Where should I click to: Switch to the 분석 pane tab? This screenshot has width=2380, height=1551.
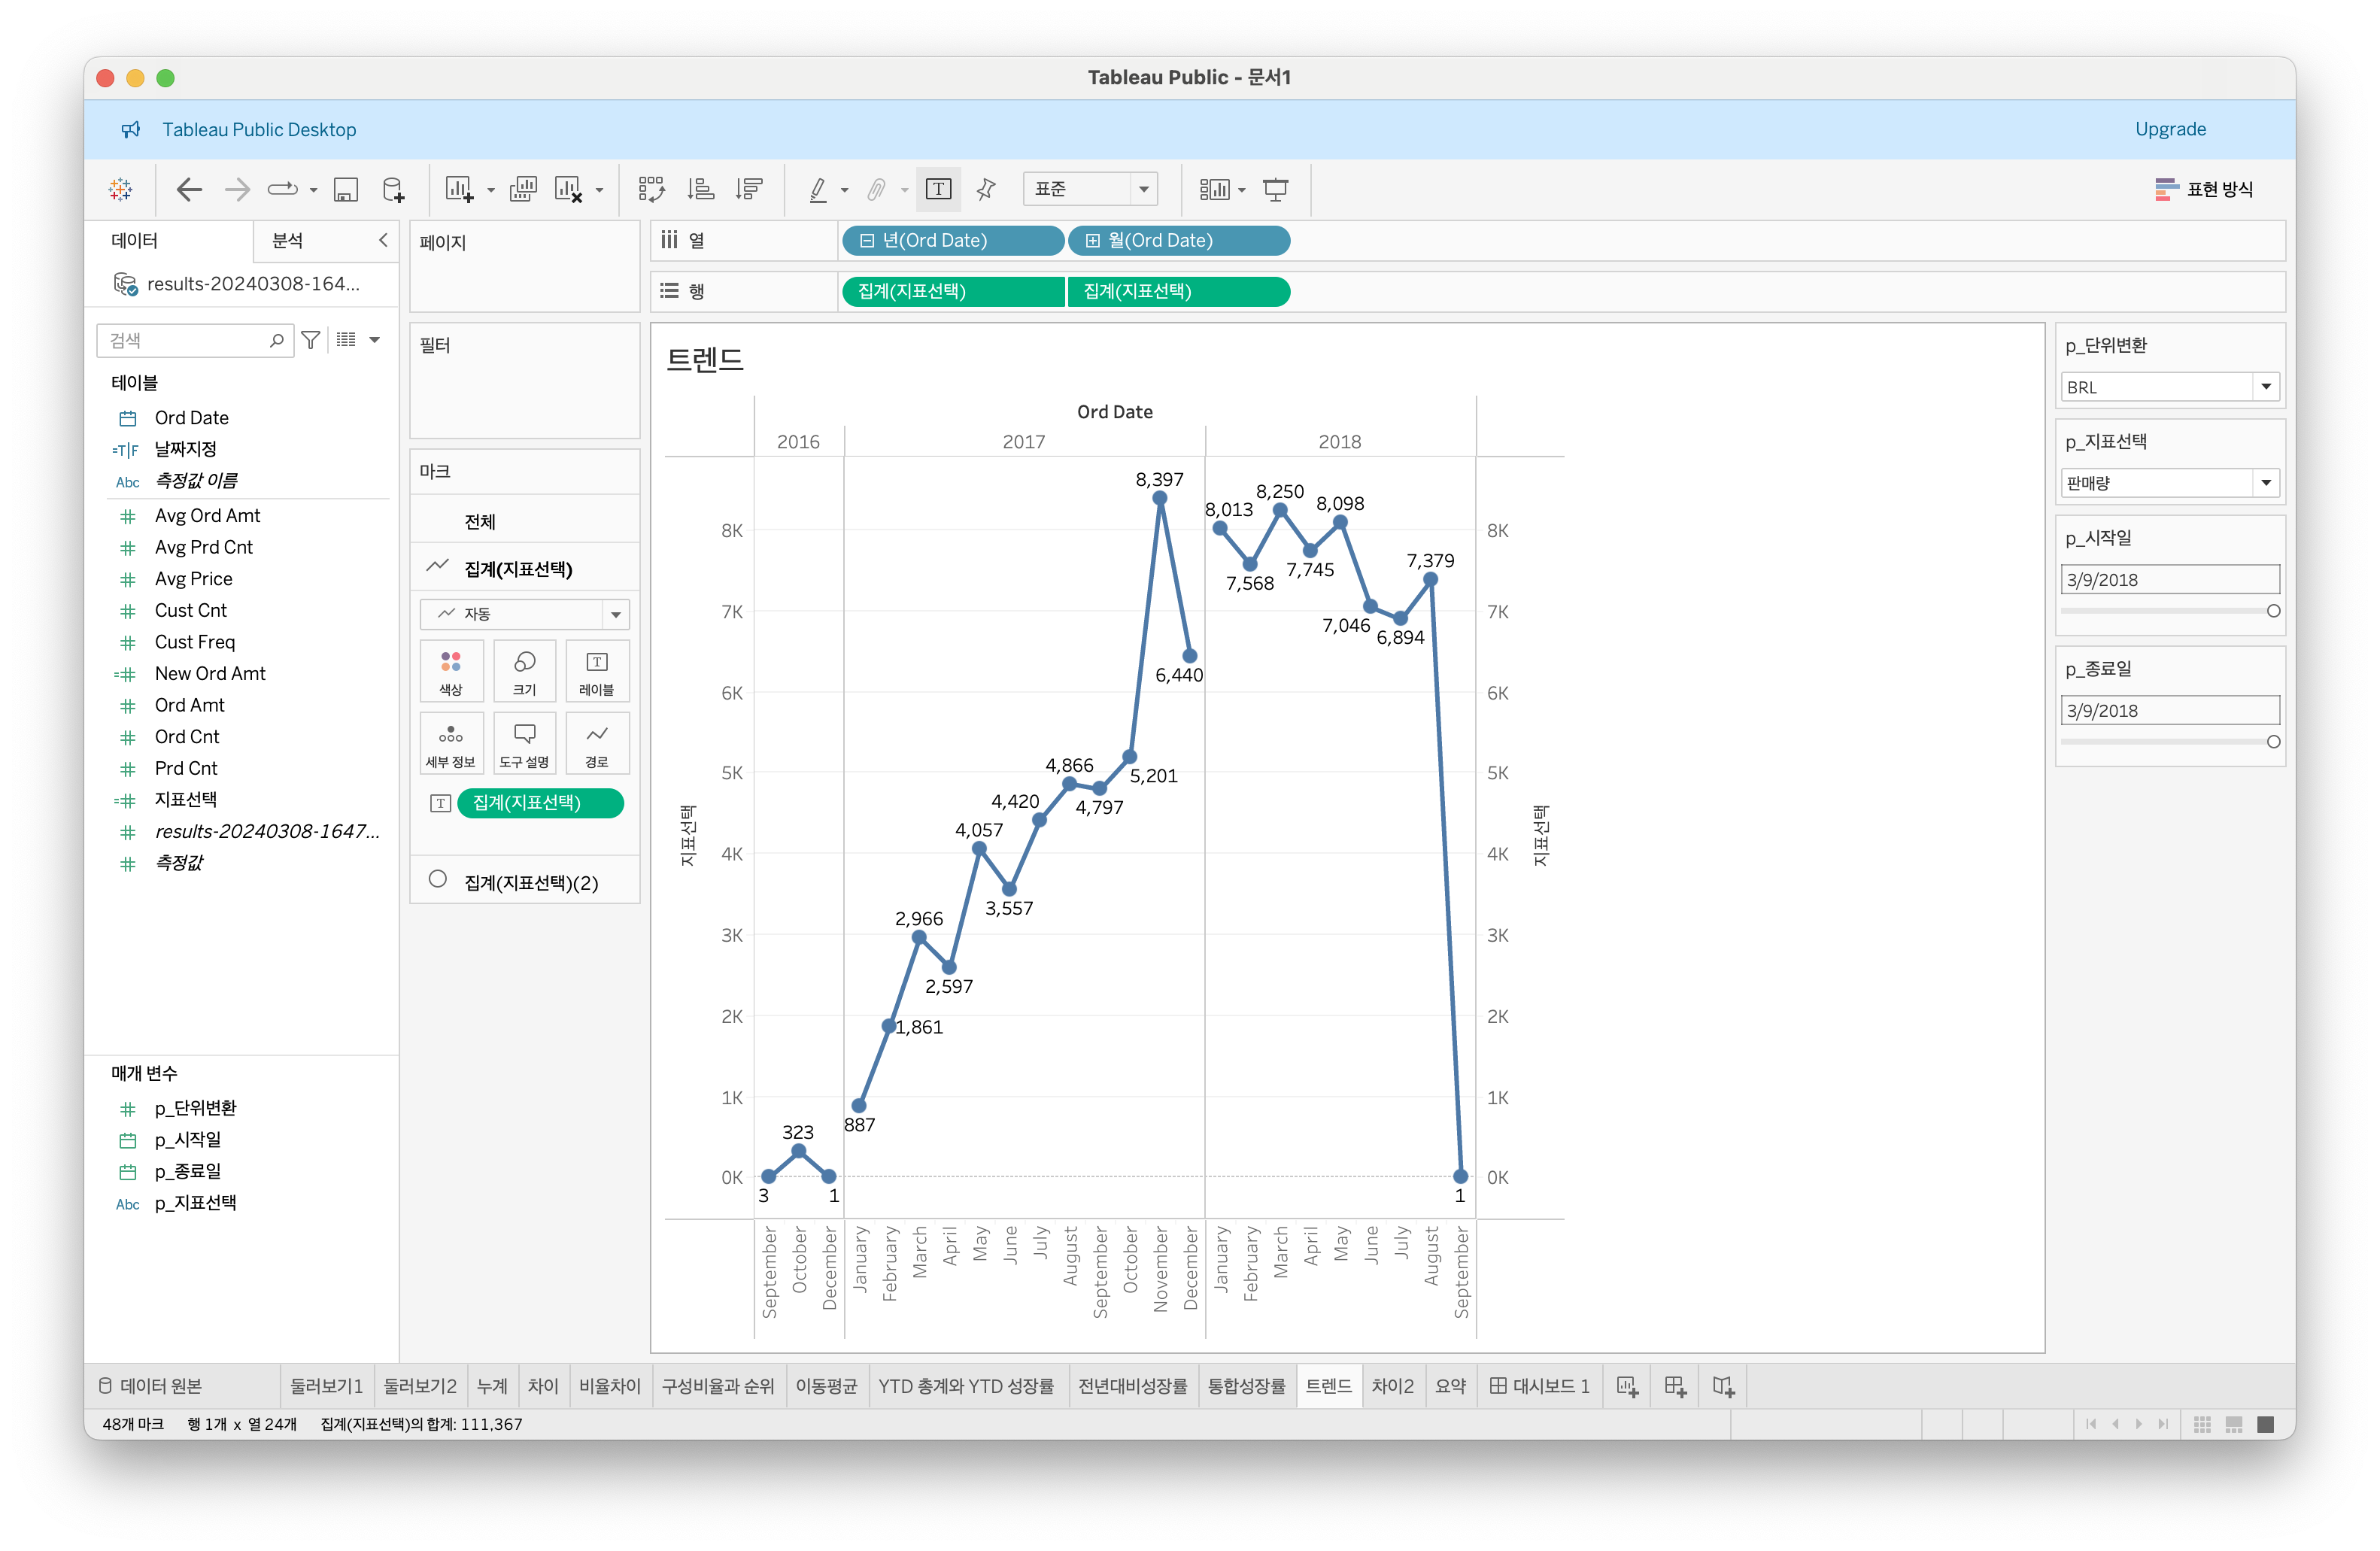(288, 241)
